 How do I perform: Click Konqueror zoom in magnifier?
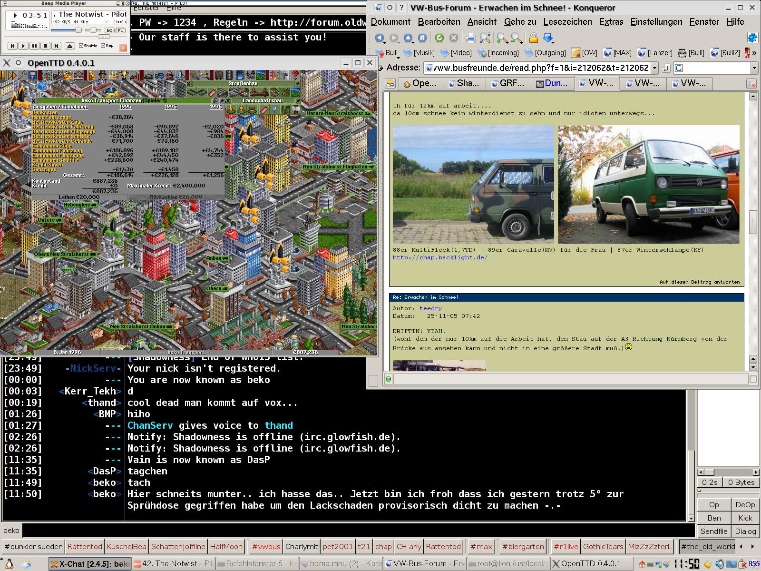click(501, 38)
